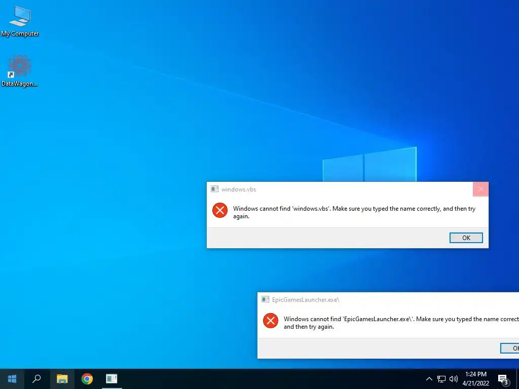Click the red error icon in windows.vbs dialog
The height and width of the screenshot is (389, 519).
220,210
